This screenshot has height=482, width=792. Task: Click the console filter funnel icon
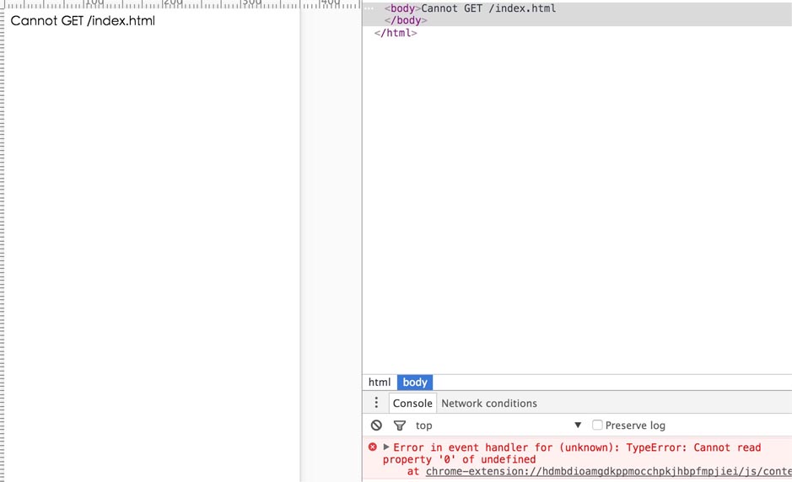[400, 426]
